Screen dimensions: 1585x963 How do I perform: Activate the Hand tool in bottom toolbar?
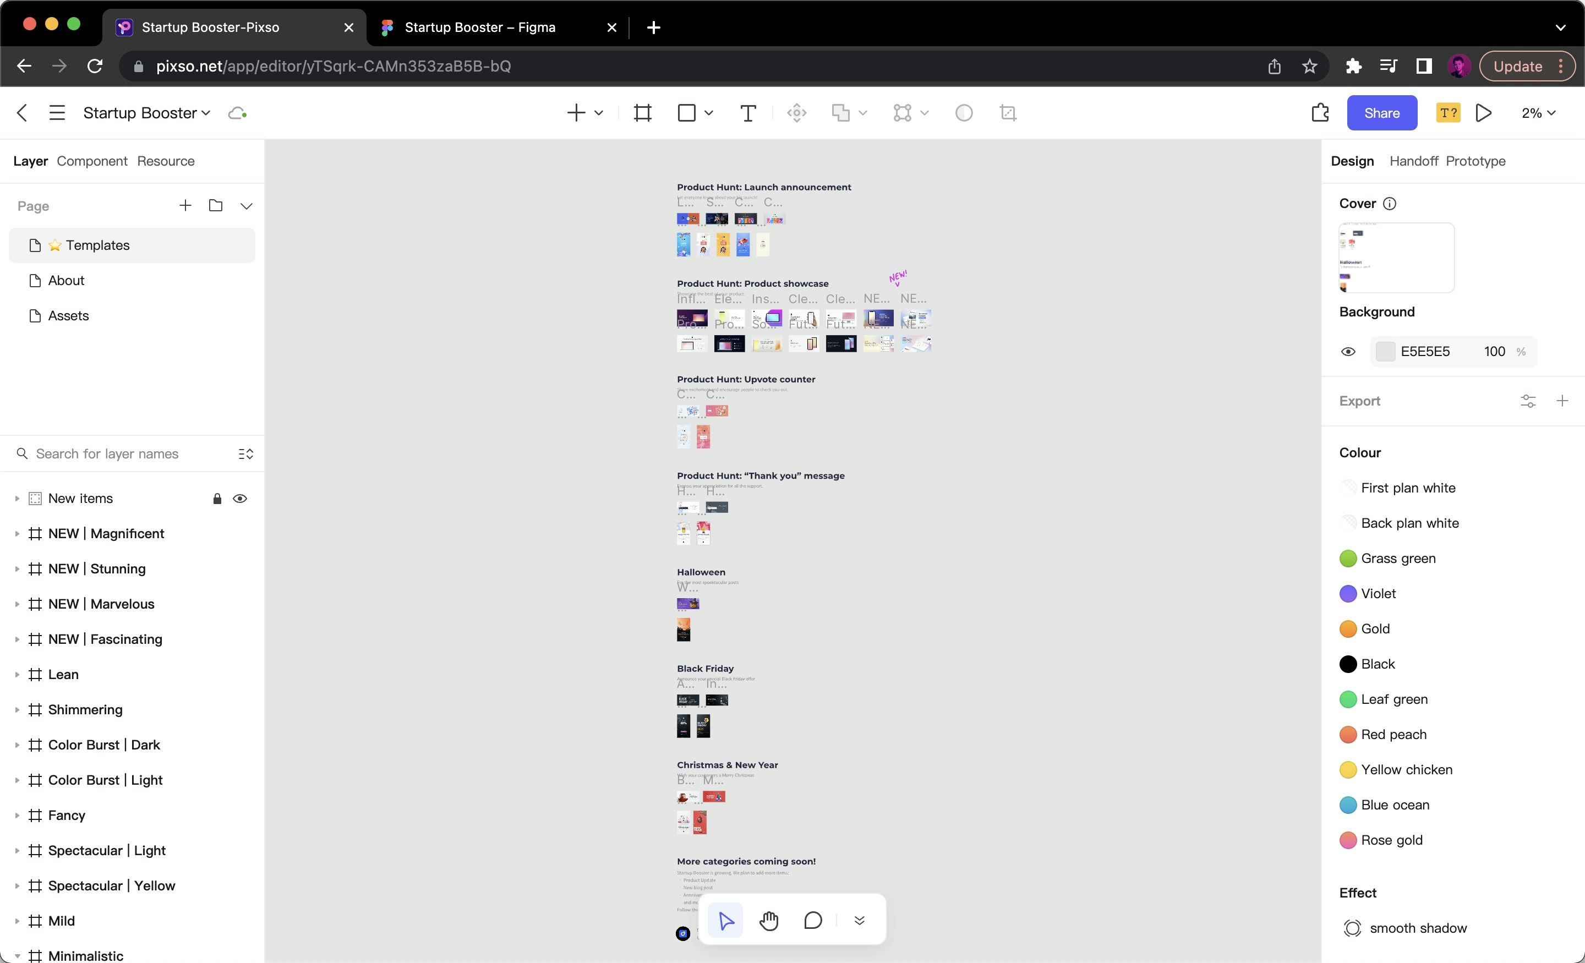point(769,921)
